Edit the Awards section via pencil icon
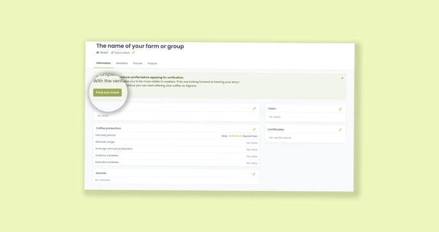This screenshot has height=232, width=439. click(254, 174)
